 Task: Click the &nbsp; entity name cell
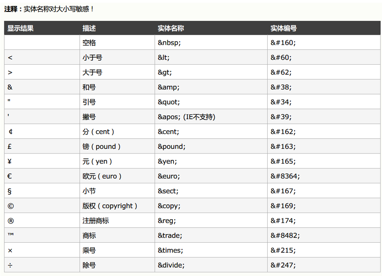211,43
